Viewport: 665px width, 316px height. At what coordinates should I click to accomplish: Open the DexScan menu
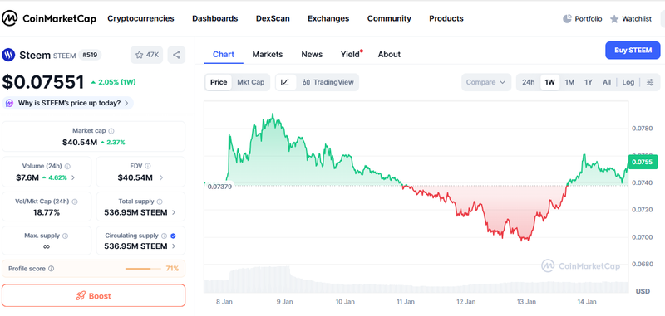(x=273, y=18)
